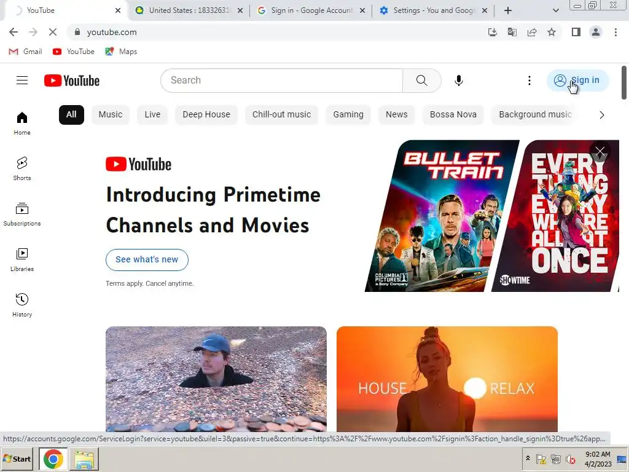Click the Action Center flag tray icon
The height and width of the screenshot is (472, 629).
click(x=541, y=459)
